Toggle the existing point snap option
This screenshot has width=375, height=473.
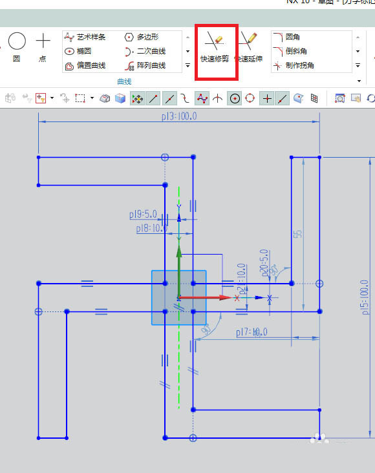click(267, 98)
